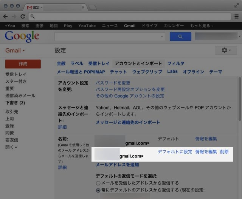This screenshot has width=242, height=199.
Task: Select the アカウントとインポート tab
Action: point(138,63)
